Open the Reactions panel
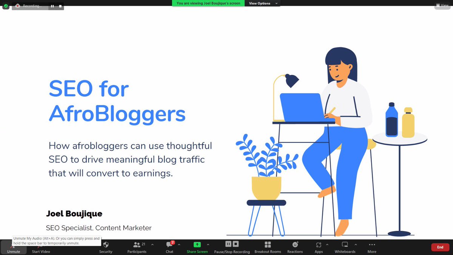The height and width of the screenshot is (255, 453). (295, 246)
